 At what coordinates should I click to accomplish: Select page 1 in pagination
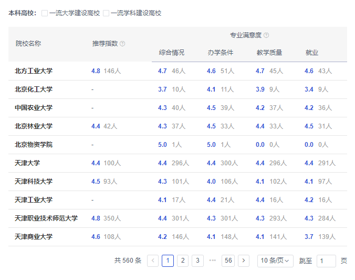pyautogui.click(x=168, y=261)
